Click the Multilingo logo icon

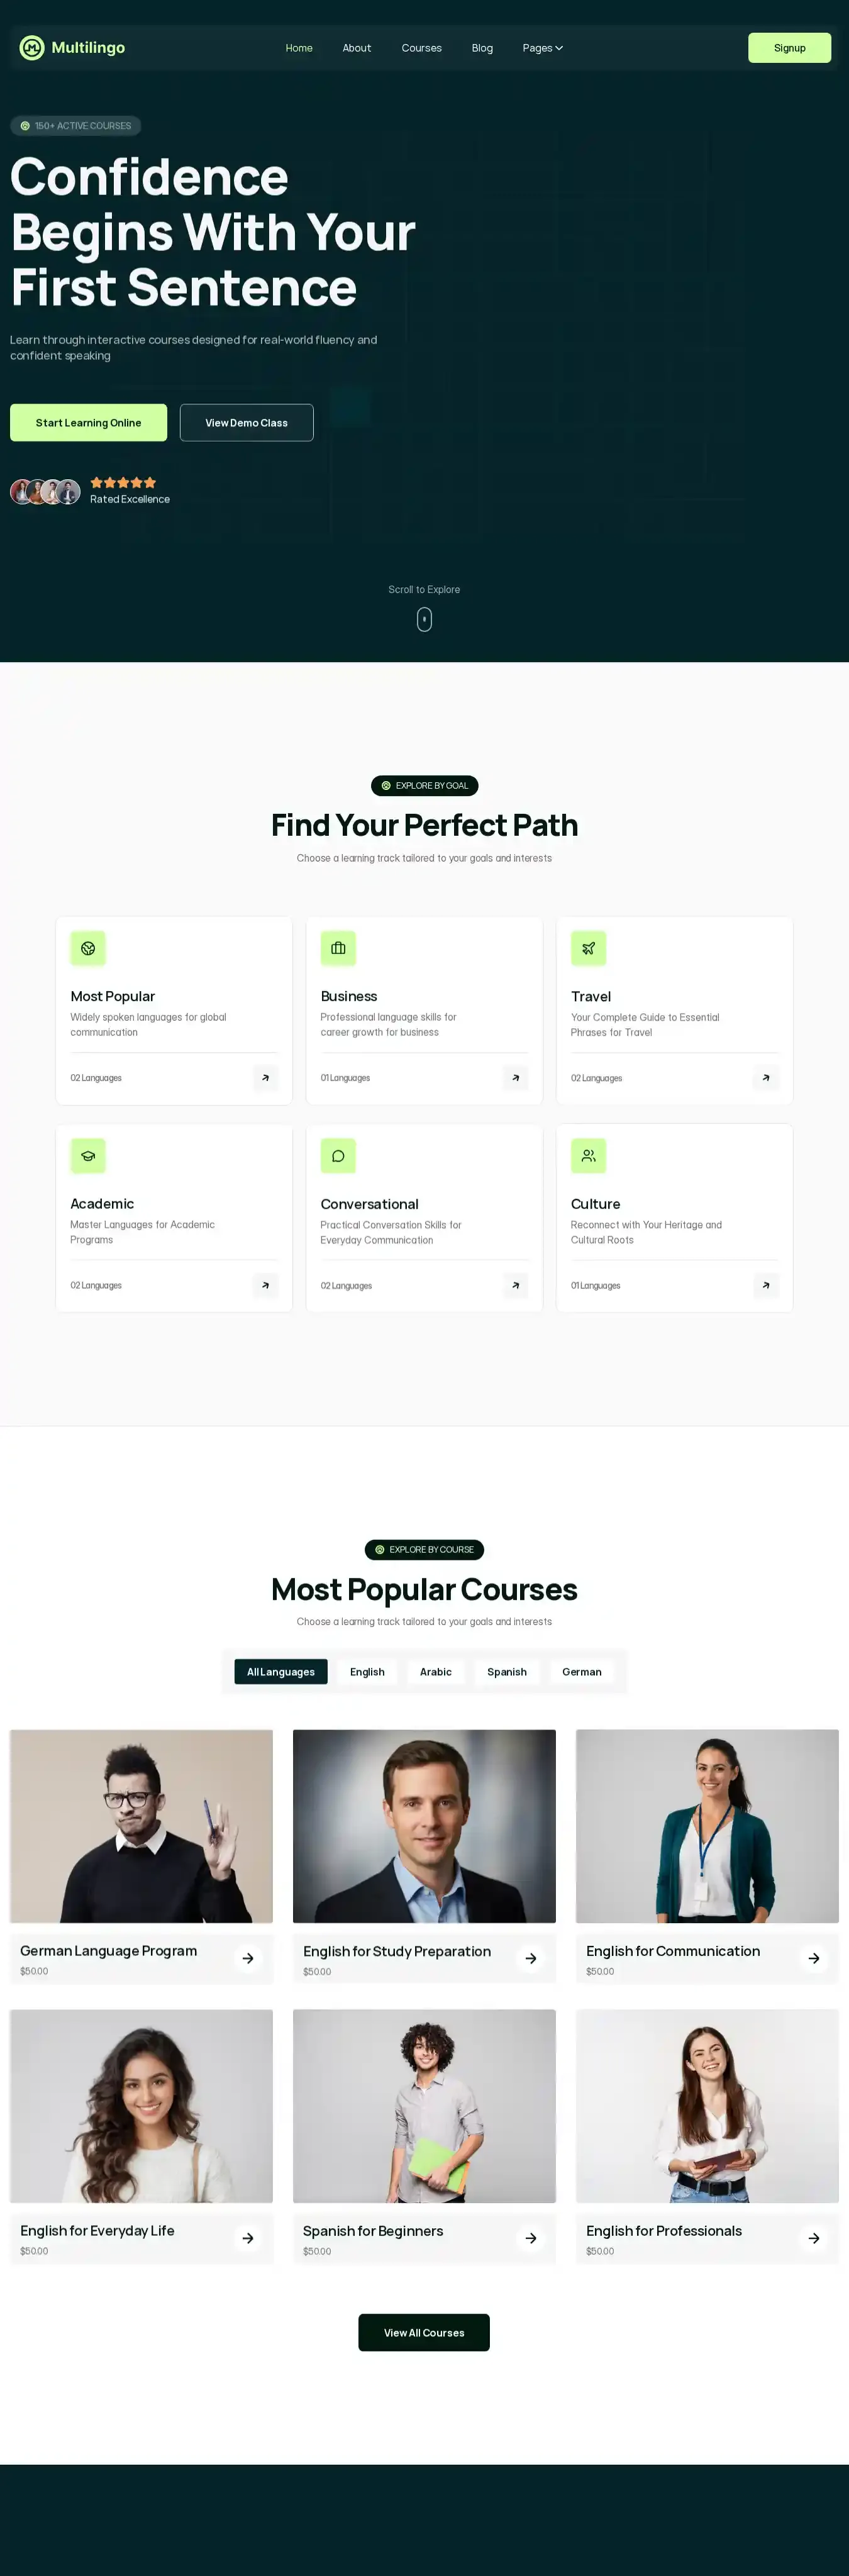32,48
